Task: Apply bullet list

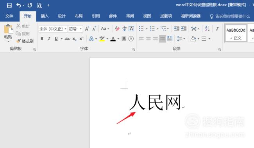Action: 141,29
